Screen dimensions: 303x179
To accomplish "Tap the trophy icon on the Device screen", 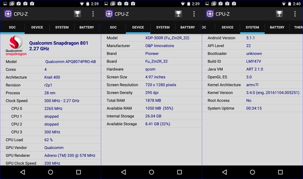I will click(x=178, y=14).
